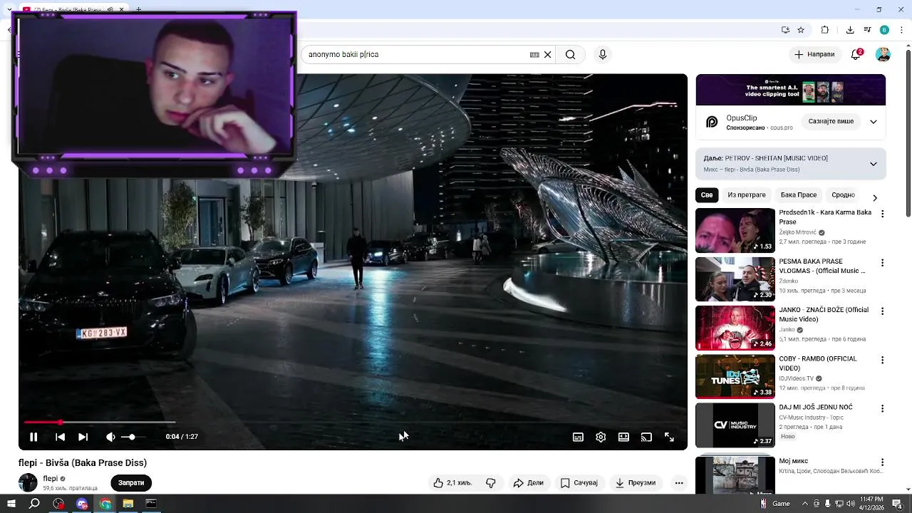
Task: Open PESMA BAKA PRASE VLOGMAS video
Action: (735, 279)
